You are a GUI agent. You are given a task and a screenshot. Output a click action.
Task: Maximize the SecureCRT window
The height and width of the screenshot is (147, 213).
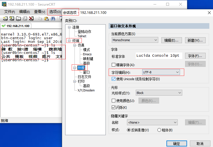168,4
